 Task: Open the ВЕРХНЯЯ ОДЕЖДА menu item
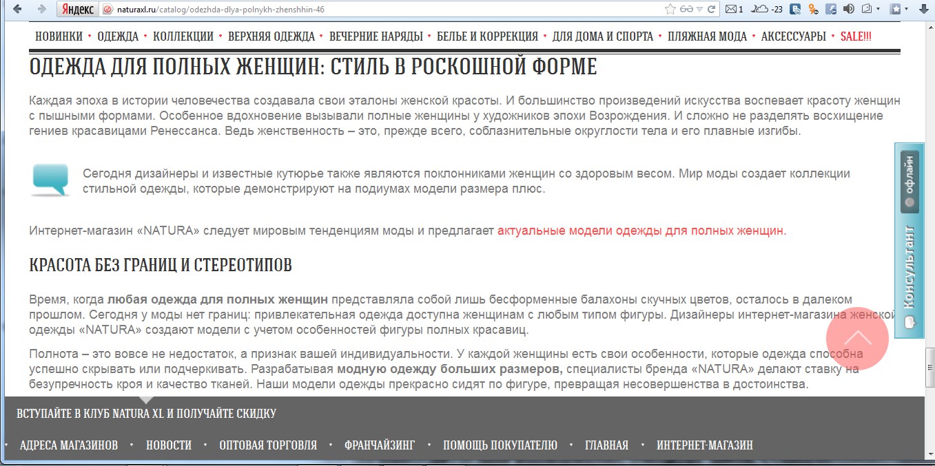click(x=271, y=36)
